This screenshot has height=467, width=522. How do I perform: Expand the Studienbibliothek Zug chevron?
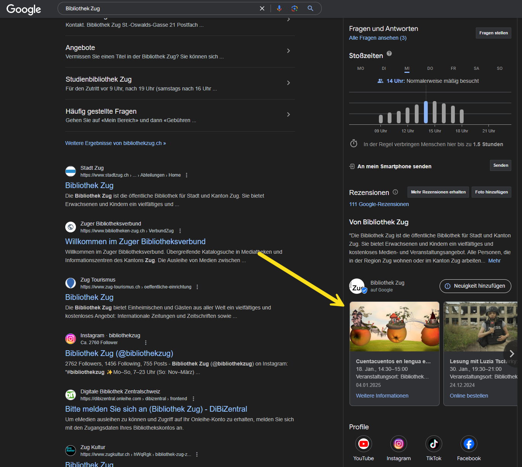(288, 83)
